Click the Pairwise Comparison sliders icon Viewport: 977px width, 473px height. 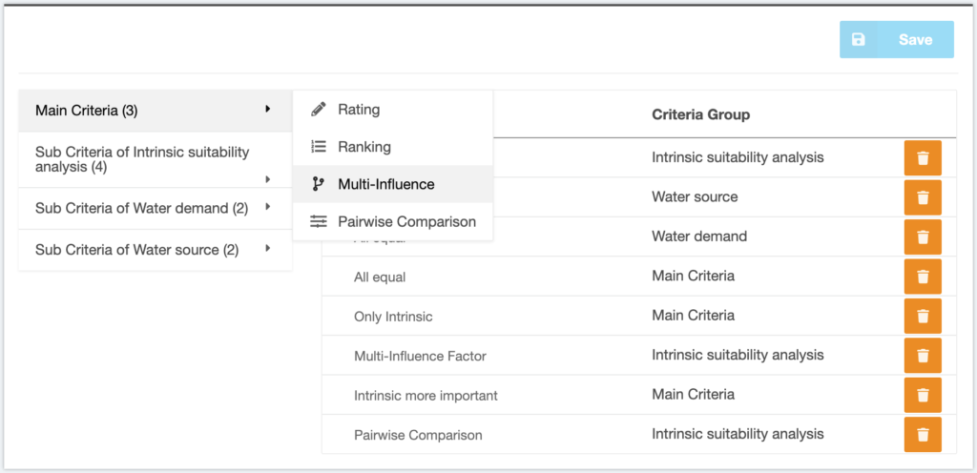tap(319, 221)
